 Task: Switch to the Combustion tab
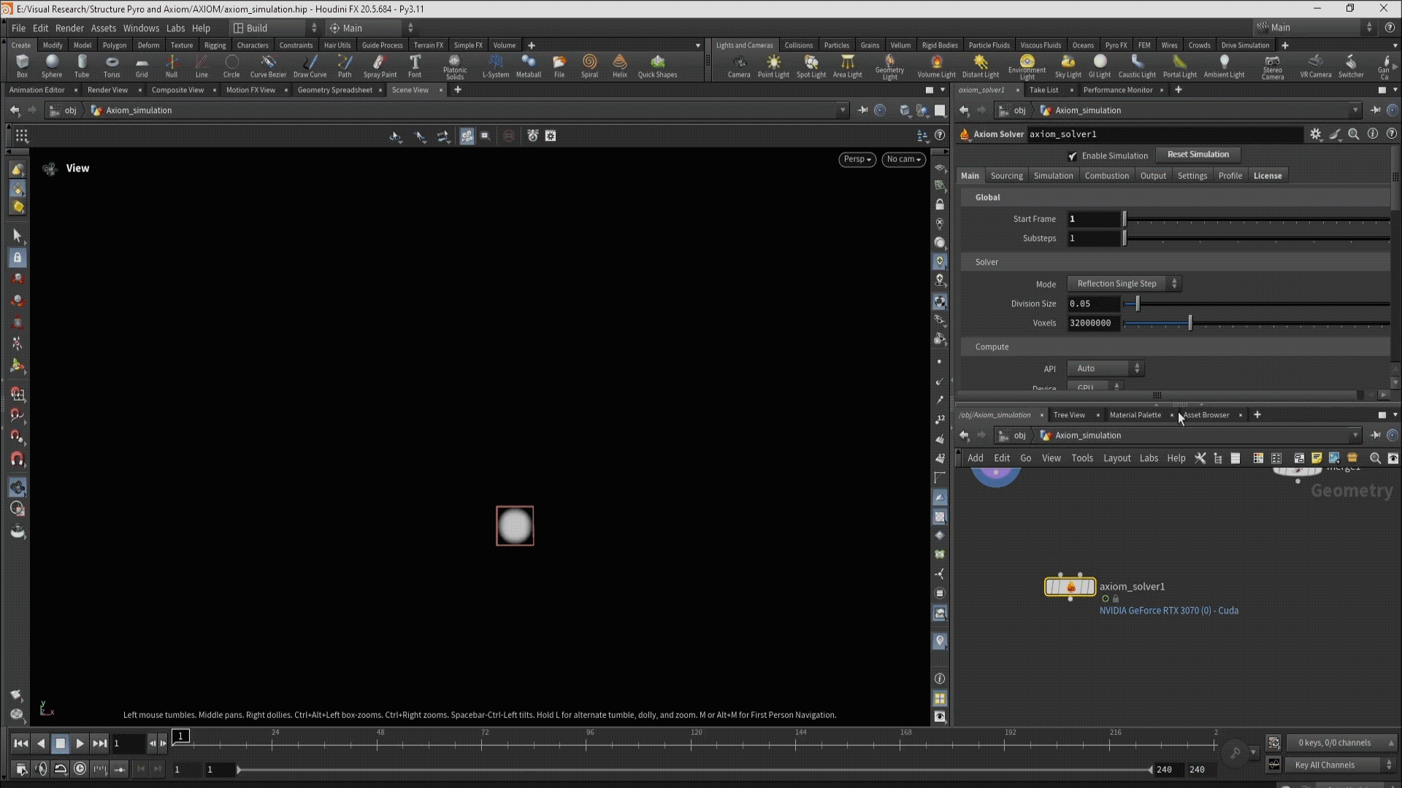[1106, 176]
